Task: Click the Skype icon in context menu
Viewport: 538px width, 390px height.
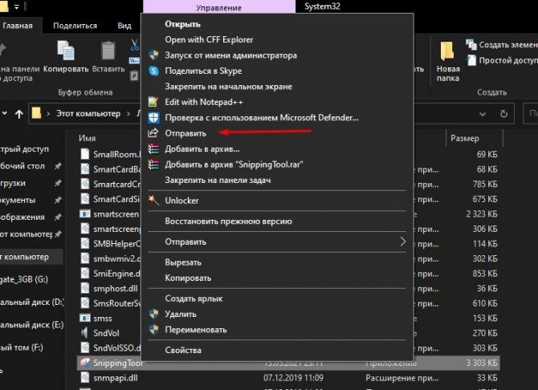Action: pyautogui.click(x=153, y=71)
